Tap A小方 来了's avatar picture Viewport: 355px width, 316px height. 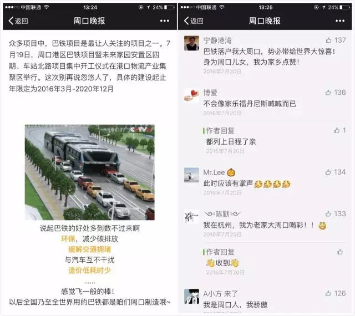191,296
